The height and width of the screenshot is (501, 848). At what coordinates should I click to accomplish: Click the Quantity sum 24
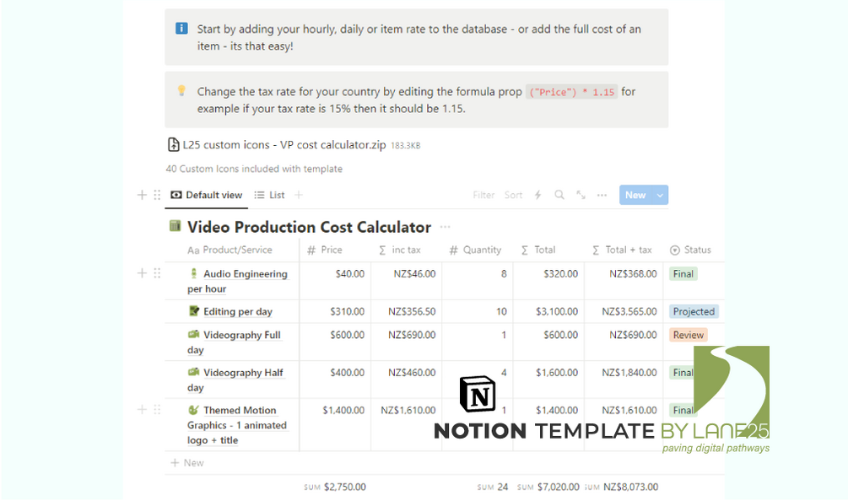pyautogui.click(x=493, y=487)
